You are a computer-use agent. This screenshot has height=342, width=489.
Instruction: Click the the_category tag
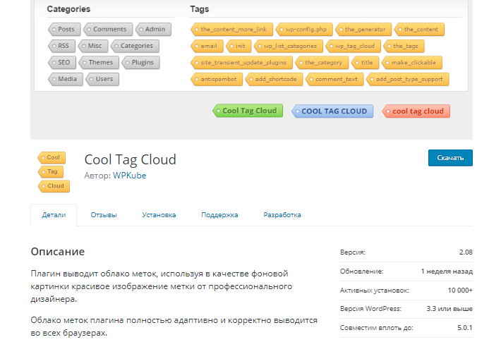(x=322, y=62)
